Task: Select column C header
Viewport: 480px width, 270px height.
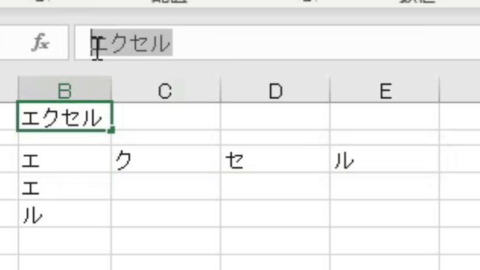Action: click(166, 89)
